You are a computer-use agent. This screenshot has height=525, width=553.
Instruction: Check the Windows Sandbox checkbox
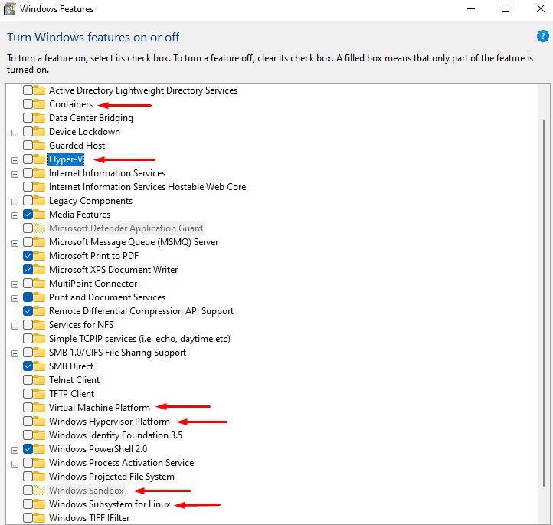(x=28, y=490)
